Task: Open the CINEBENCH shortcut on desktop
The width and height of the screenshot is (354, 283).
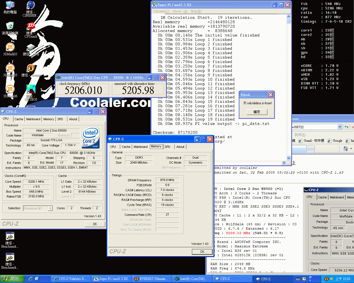Action: coord(30,9)
